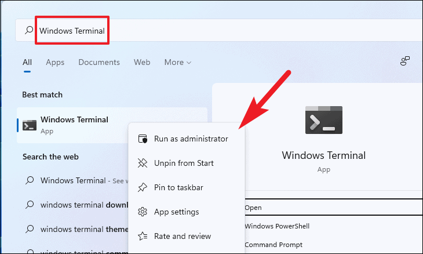Open App settings from context menu
The width and height of the screenshot is (423, 254).
coord(187,212)
